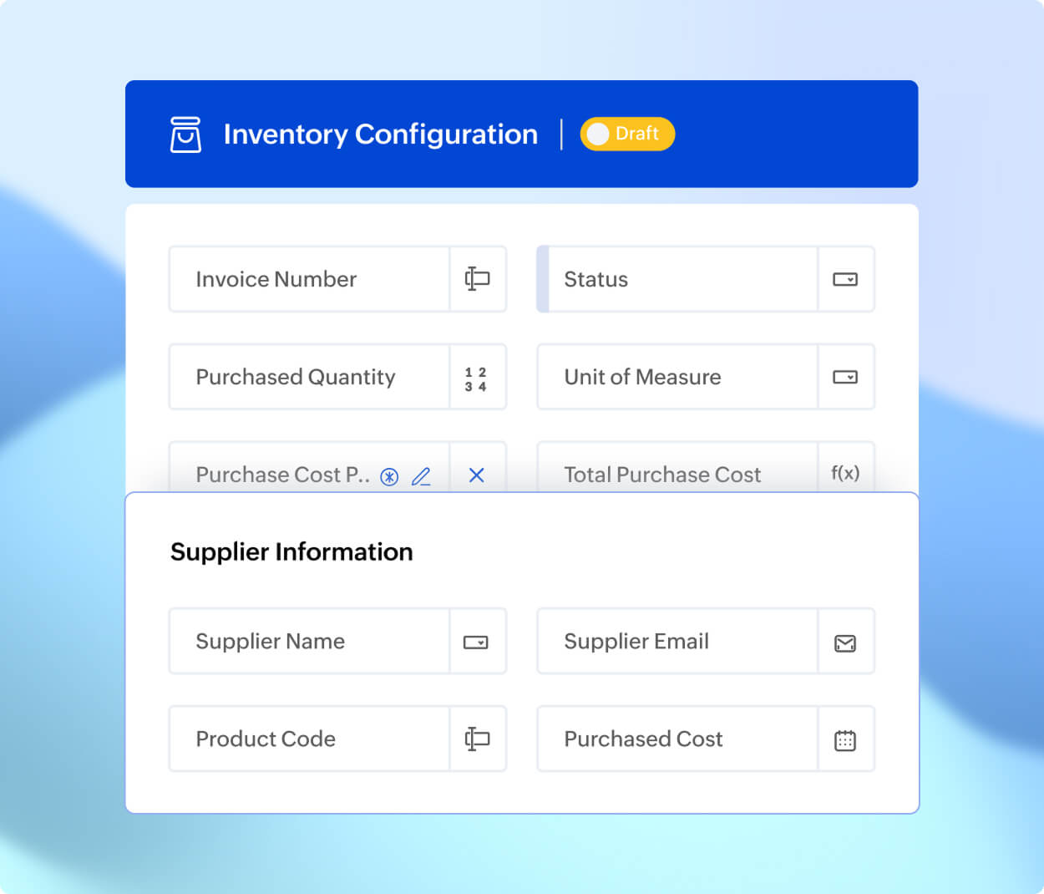This screenshot has height=894, width=1044.
Task: Click the mandatory asterisk marker on Purchase Cost
Action: pyautogui.click(x=389, y=475)
